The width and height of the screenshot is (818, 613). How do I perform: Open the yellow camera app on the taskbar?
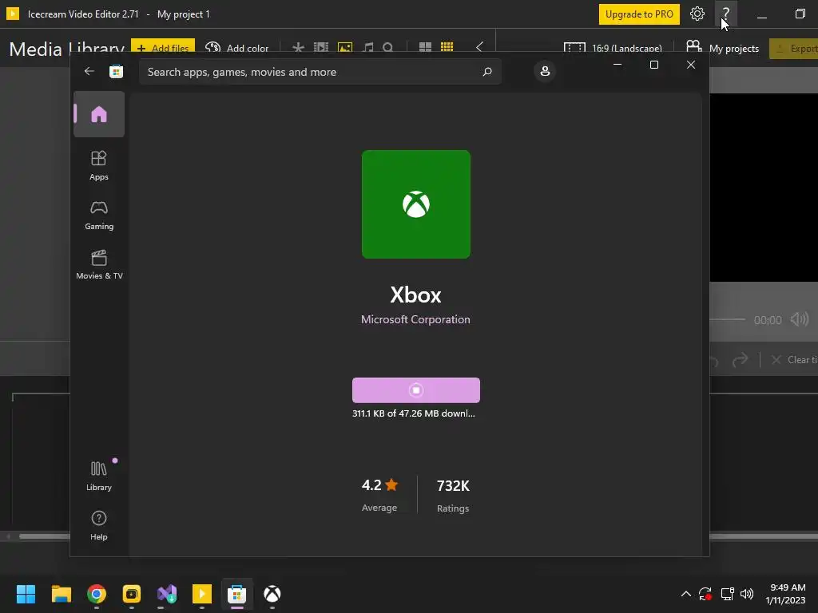coord(132,594)
